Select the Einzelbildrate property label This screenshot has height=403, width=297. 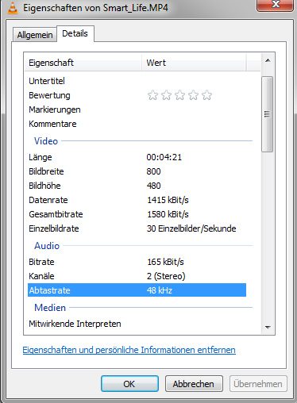click(54, 228)
